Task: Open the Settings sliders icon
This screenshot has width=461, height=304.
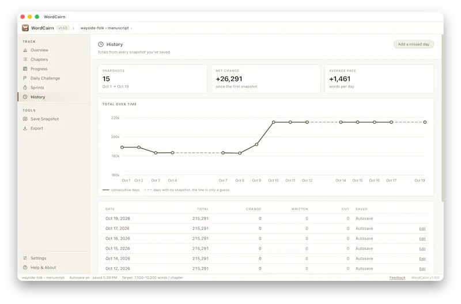Action: [25, 258]
